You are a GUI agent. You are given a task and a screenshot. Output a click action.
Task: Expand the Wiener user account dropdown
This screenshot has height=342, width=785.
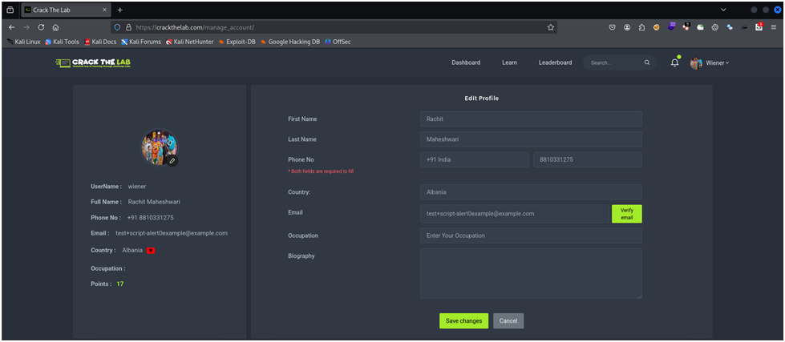[x=710, y=62]
